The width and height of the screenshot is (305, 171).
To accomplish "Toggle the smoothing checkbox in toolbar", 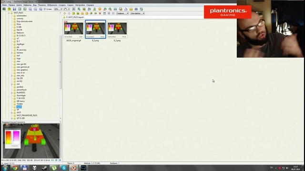I will click(45, 9).
